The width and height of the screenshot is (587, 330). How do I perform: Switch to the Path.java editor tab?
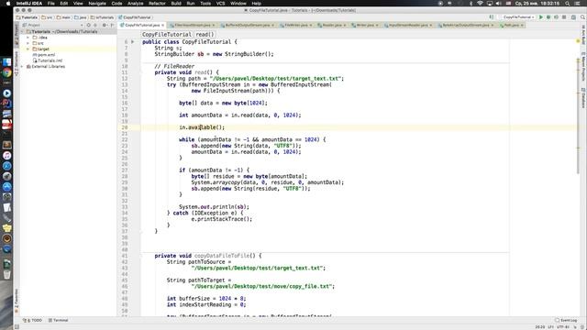(511, 25)
